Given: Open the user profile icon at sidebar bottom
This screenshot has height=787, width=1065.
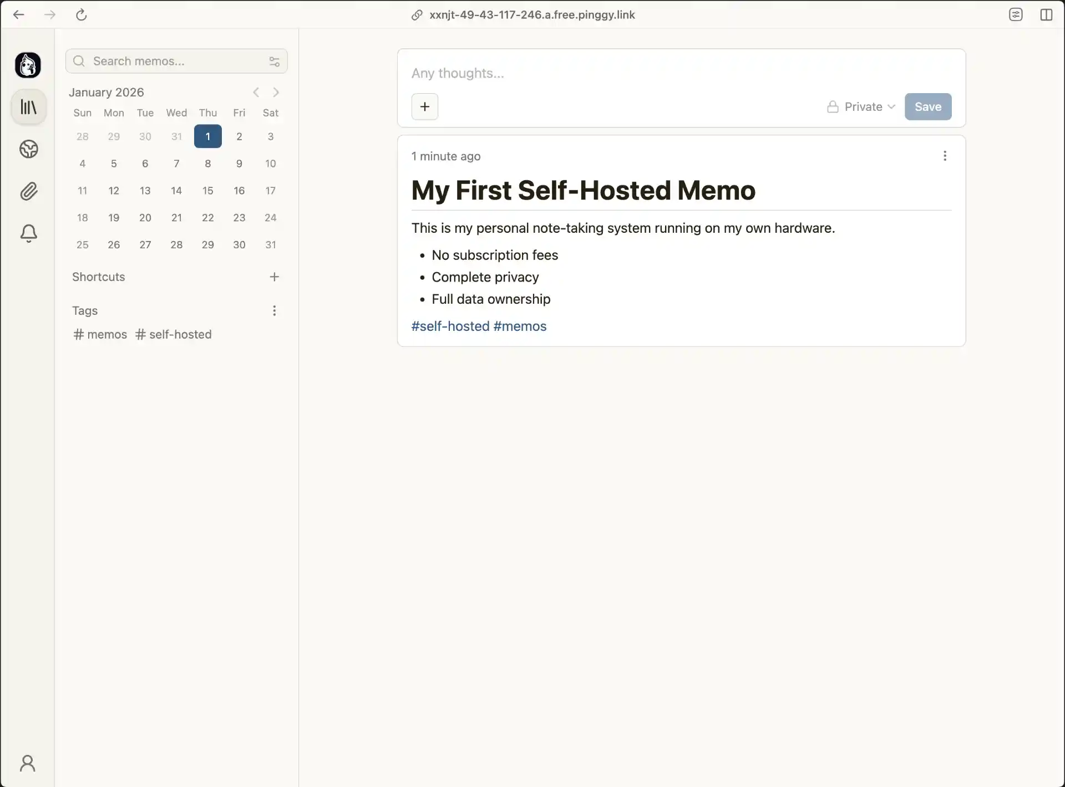Looking at the screenshot, I should tap(28, 764).
